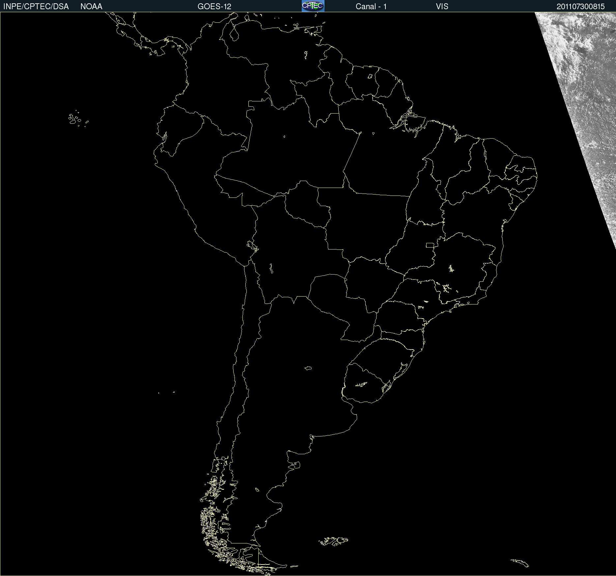Click the Canal - 1 label
Image resolution: width=616 pixels, height=576 pixels.
tap(371, 7)
